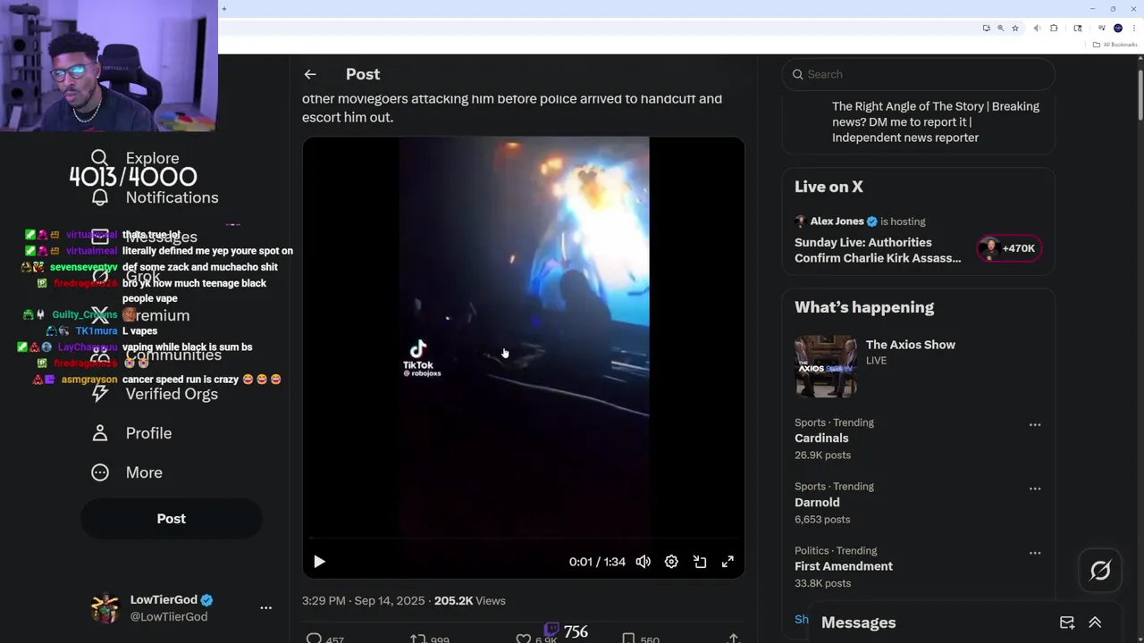Click 205.2K Views count
1144x643 pixels.
tap(469, 601)
